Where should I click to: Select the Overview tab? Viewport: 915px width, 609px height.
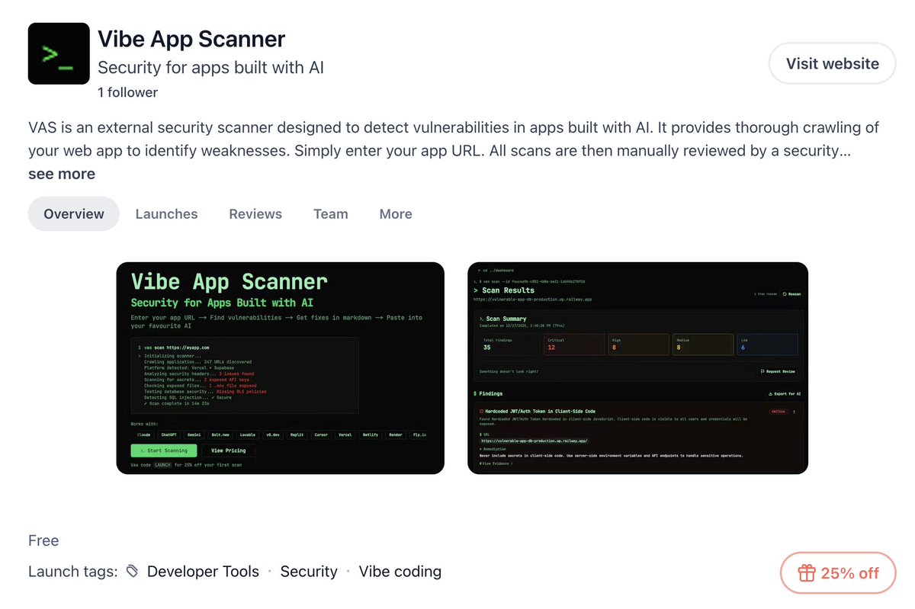point(74,214)
